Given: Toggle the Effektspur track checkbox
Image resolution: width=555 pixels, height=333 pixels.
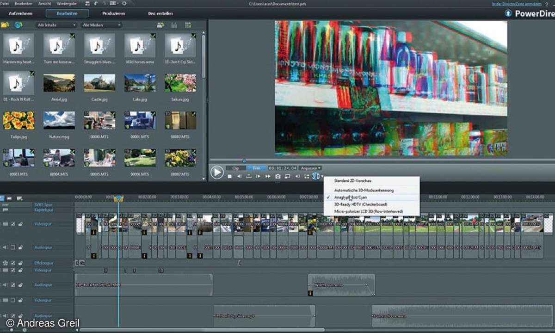Looking at the screenshot, I should tap(13, 263).
